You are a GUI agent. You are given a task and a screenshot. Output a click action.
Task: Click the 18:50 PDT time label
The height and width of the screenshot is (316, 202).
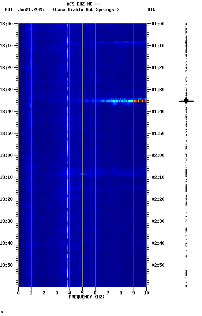6,133
